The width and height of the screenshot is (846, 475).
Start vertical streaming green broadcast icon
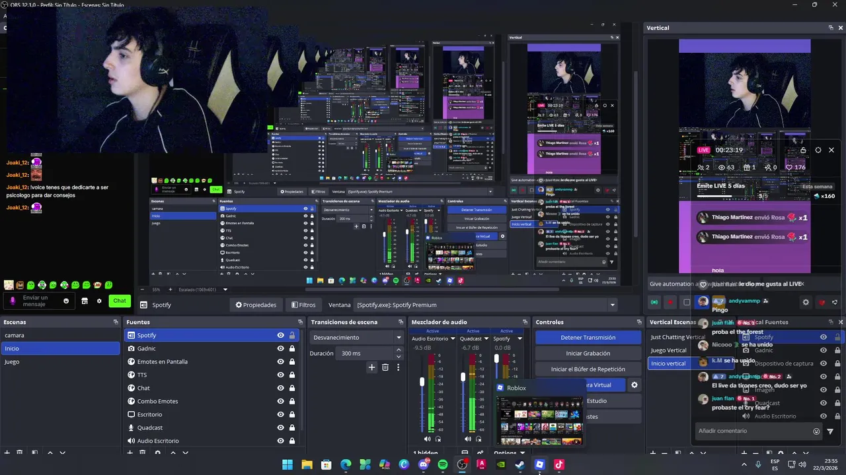point(654,302)
